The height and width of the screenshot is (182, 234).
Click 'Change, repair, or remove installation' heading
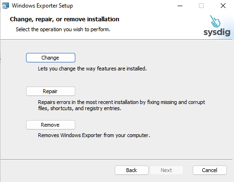click(x=64, y=19)
